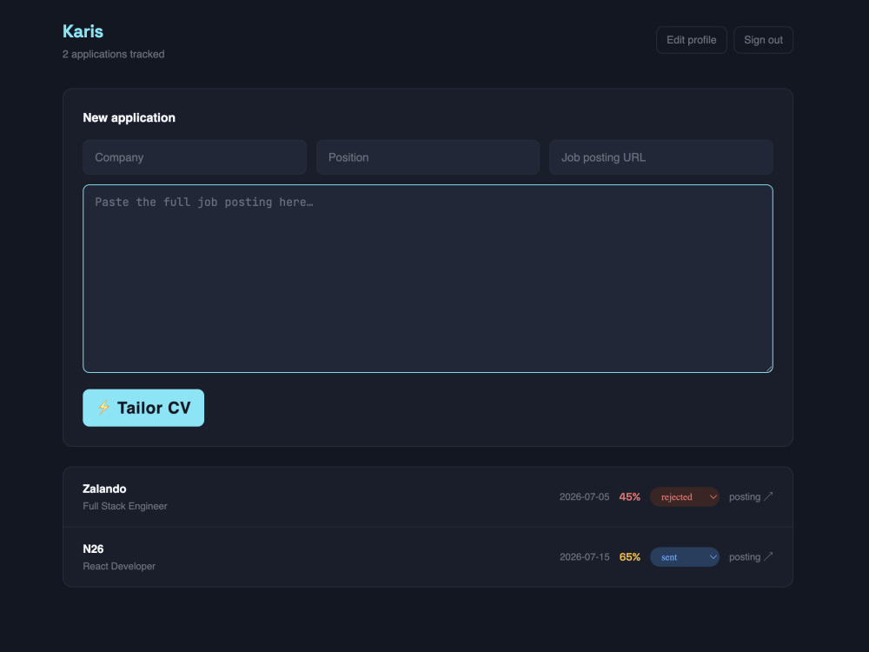The width and height of the screenshot is (869, 652).
Task: Sign out of the account
Action: tap(763, 40)
